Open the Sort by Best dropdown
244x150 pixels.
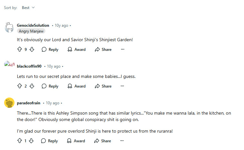tap(28, 8)
